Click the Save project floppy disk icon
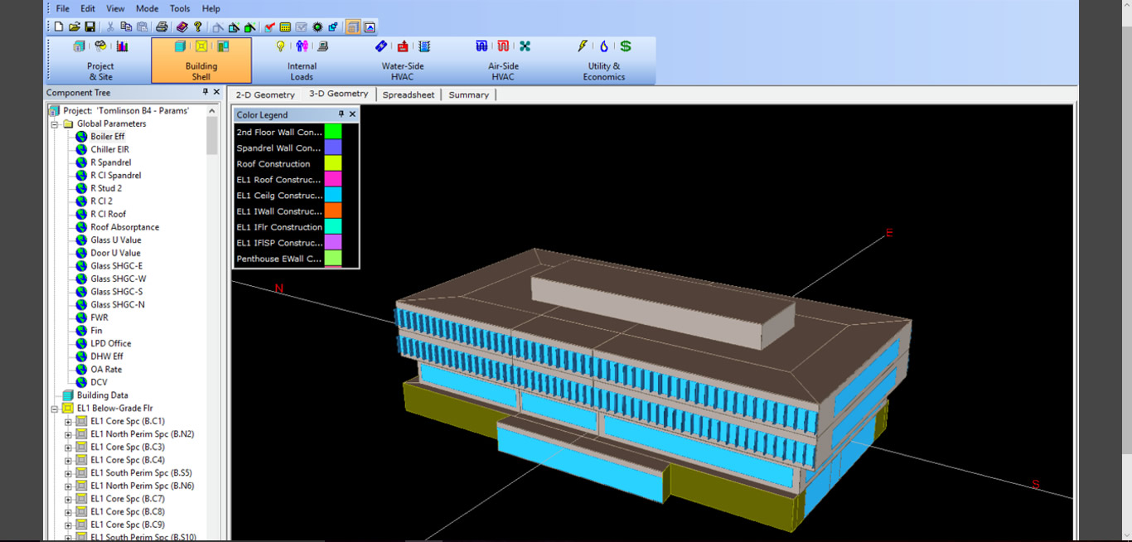This screenshot has height=542, width=1132. (x=89, y=27)
